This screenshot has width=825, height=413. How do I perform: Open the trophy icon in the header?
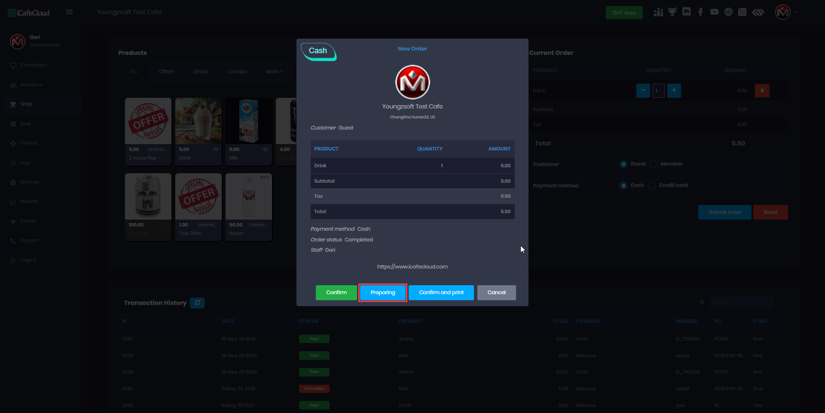point(672,12)
